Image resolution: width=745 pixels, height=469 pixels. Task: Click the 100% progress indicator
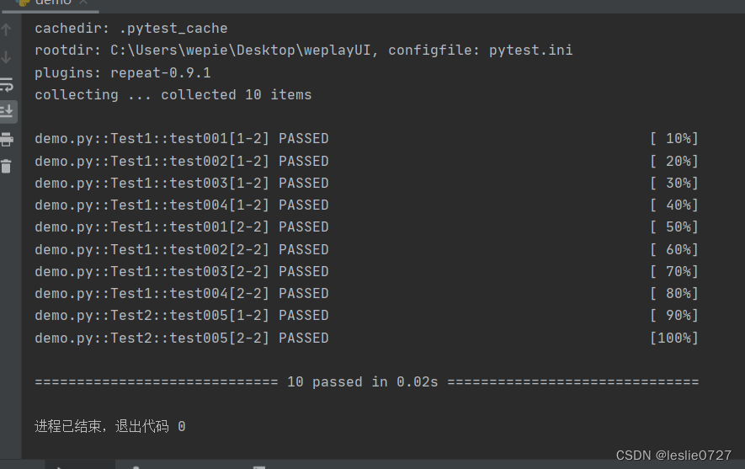[x=674, y=338]
